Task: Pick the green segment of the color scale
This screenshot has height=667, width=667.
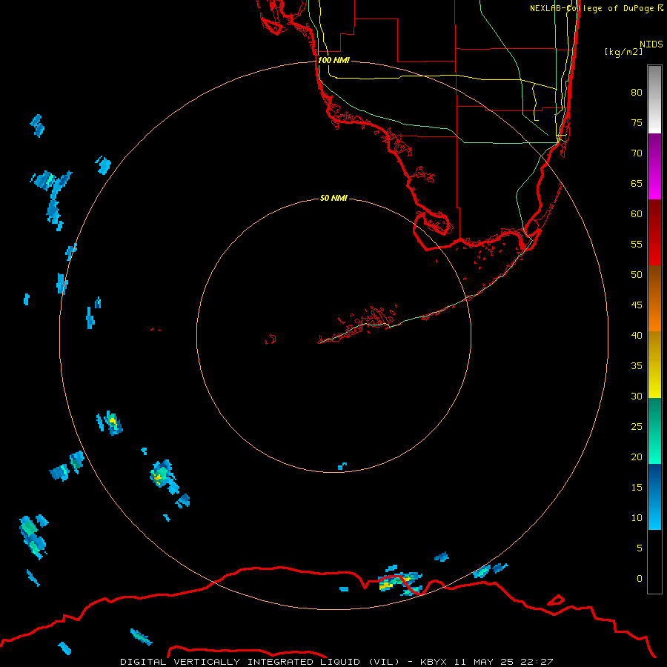Action: coord(654,431)
